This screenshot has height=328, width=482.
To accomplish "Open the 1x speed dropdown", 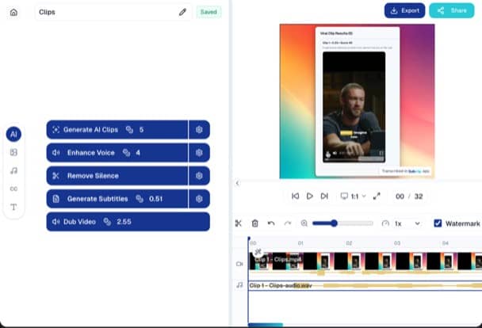I will click(407, 223).
